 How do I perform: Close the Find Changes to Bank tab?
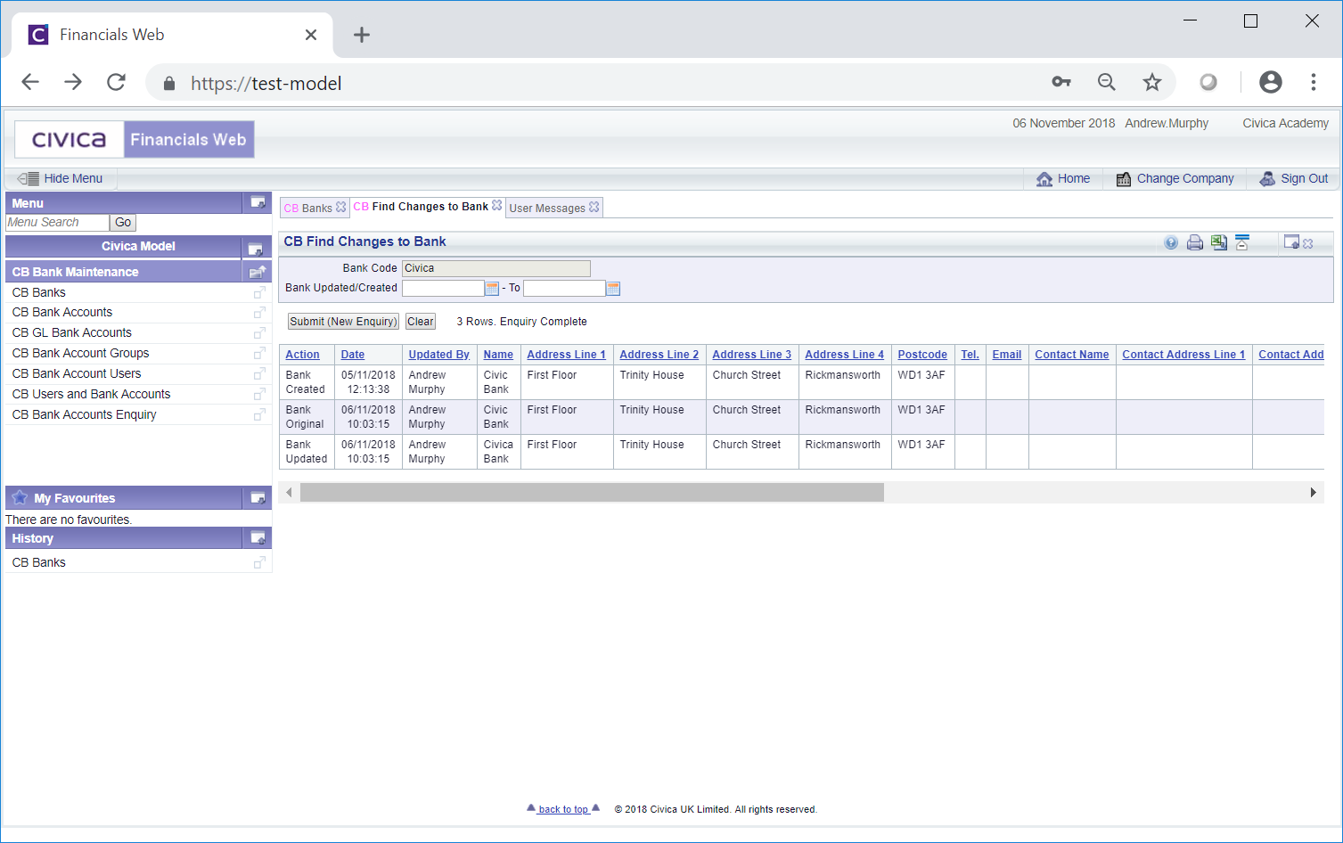click(x=496, y=205)
